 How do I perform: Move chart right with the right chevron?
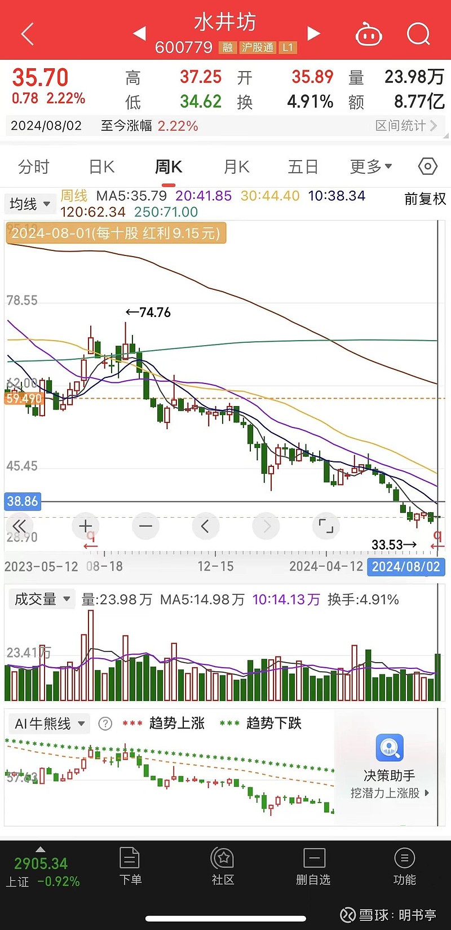click(x=266, y=526)
